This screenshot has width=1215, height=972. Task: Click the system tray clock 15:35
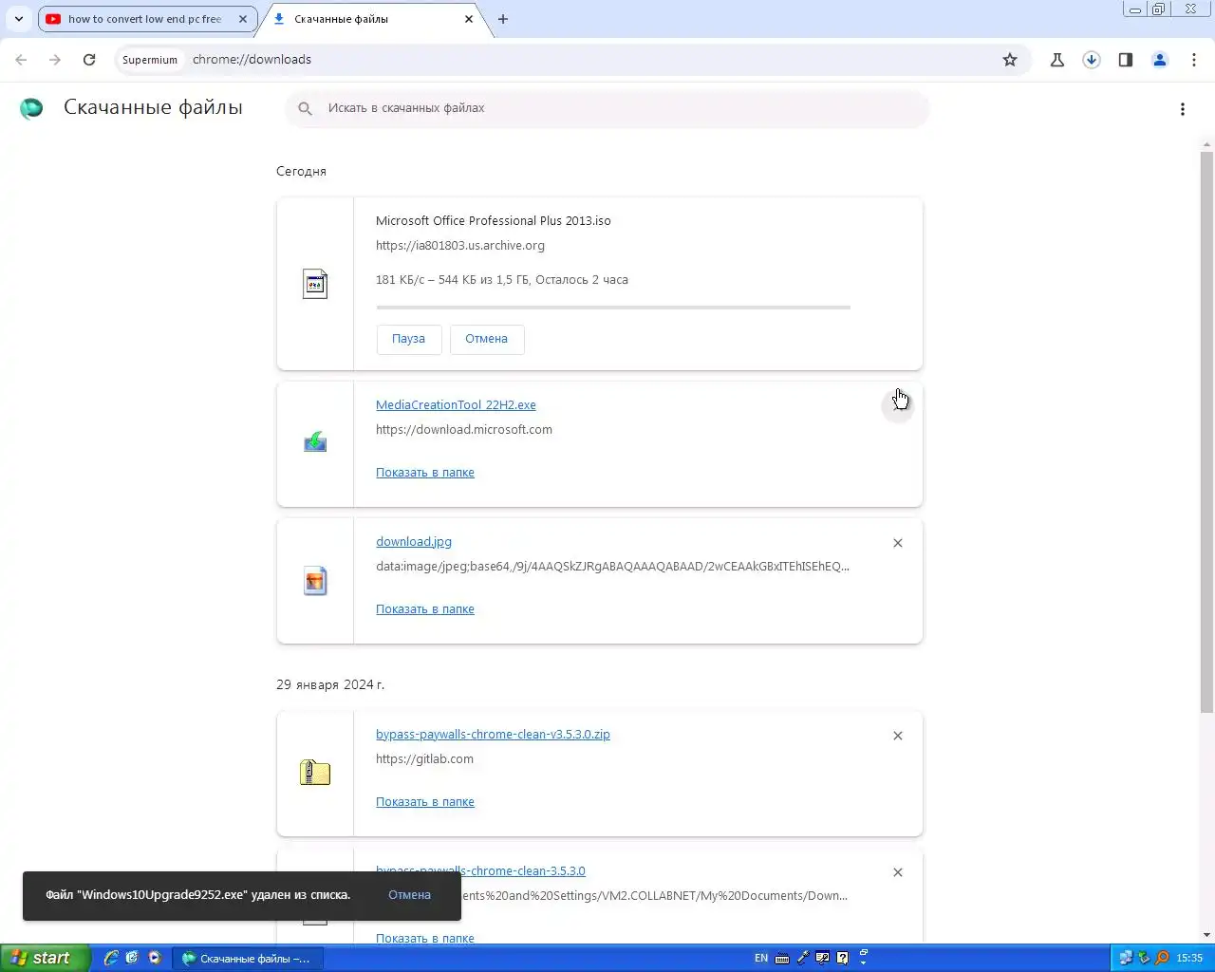[x=1189, y=959]
